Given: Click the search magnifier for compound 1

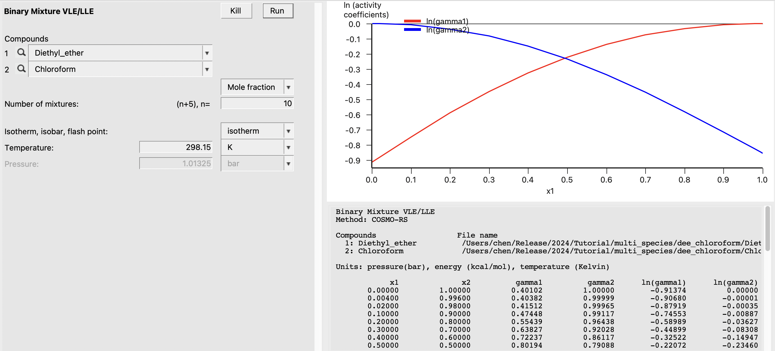Looking at the screenshot, I should point(21,53).
